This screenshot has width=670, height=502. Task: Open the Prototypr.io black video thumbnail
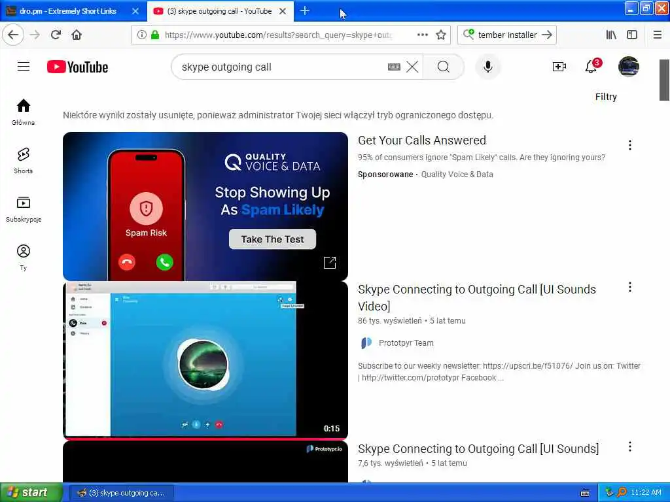tap(205, 461)
